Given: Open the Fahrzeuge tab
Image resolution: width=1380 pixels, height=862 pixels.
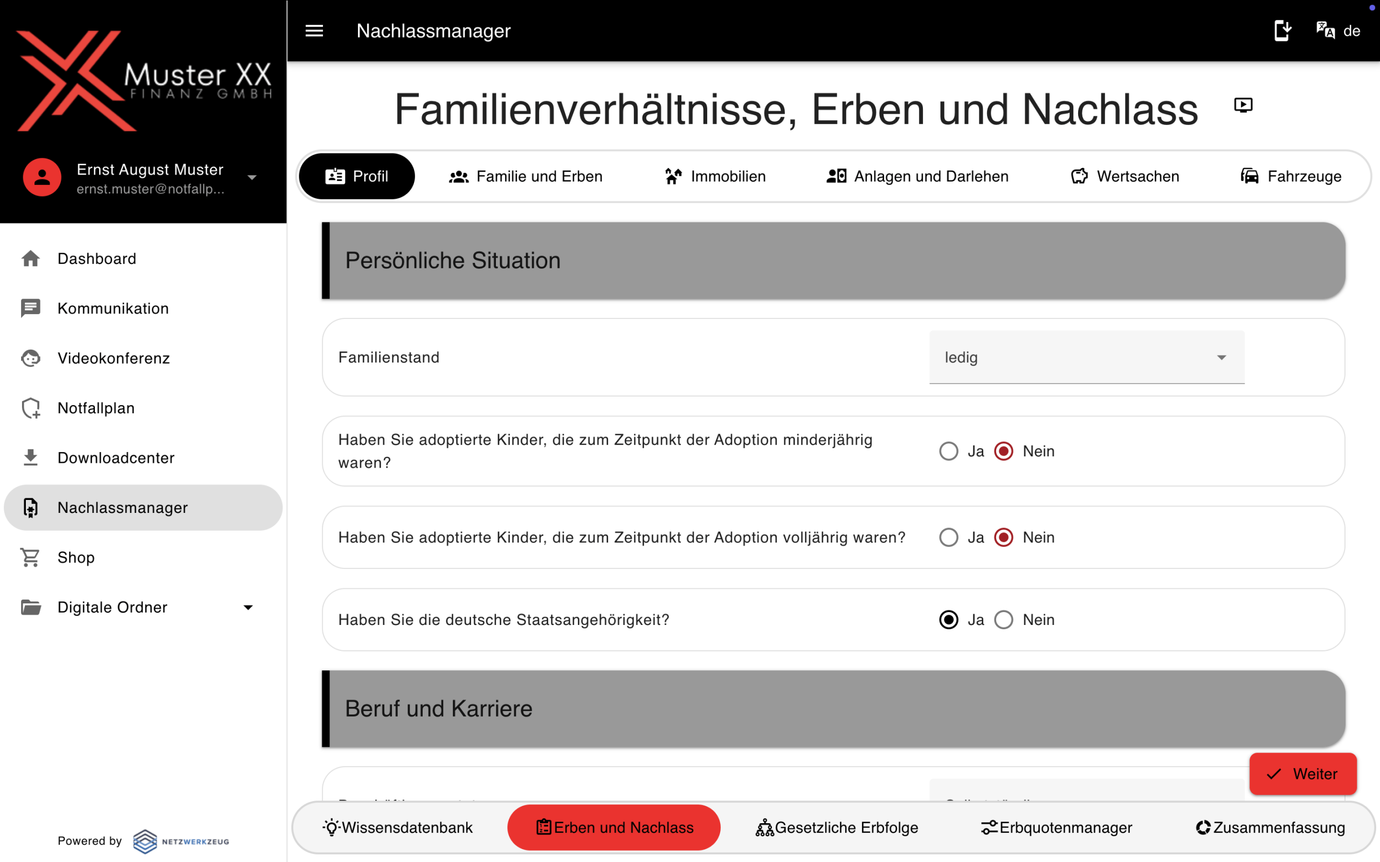Looking at the screenshot, I should click(x=1291, y=177).
